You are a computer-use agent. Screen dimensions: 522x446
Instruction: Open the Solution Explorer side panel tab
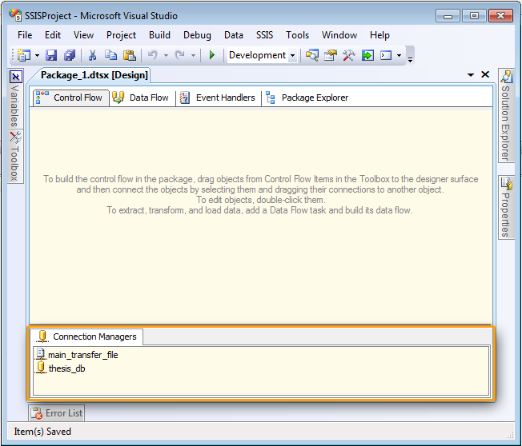[x=506, y=115]
